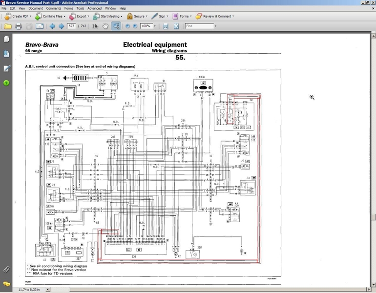Go to previous page with left arrow
Viewport: 376px width, 293px height.
click(52, 26)
